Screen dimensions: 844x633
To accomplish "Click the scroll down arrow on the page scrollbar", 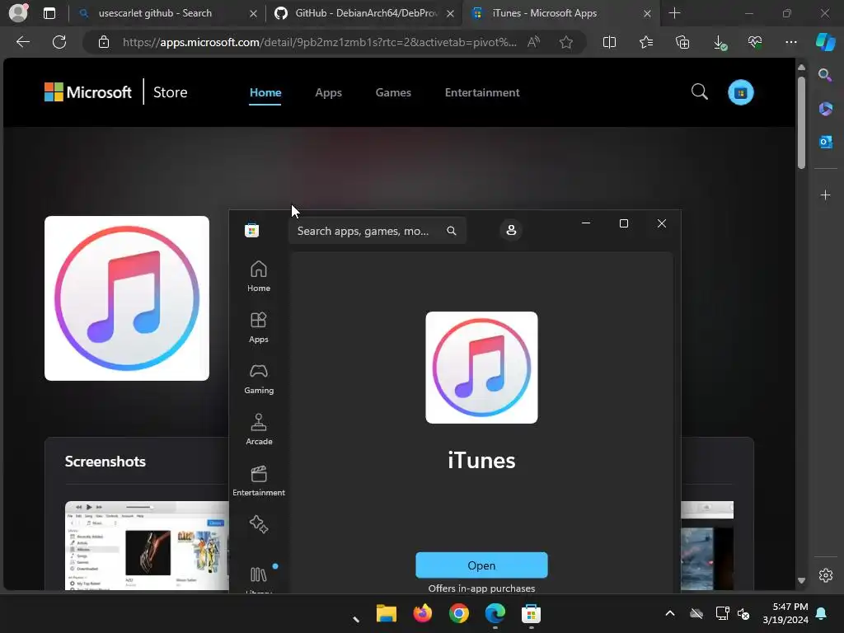I will click(x=801, y=580).
